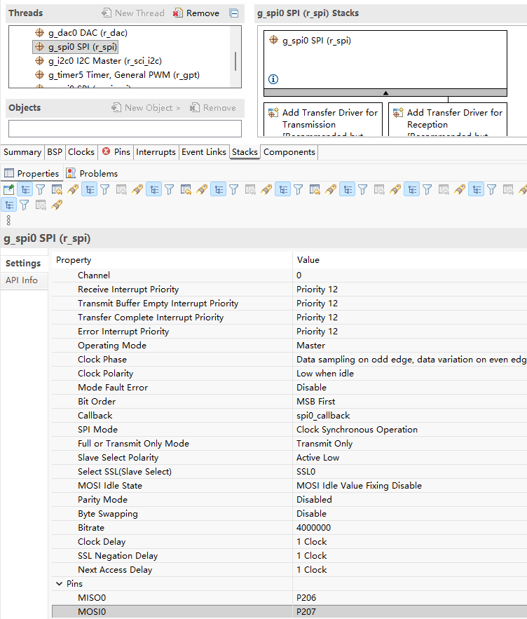Viewport: 527px width, 619px height.
Task: Open the Interrupts tab
Action: click(156, 152)
